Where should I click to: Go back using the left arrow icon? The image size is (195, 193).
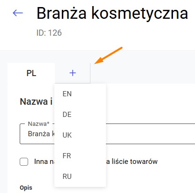pyautogui.click(x=18, y=13)
